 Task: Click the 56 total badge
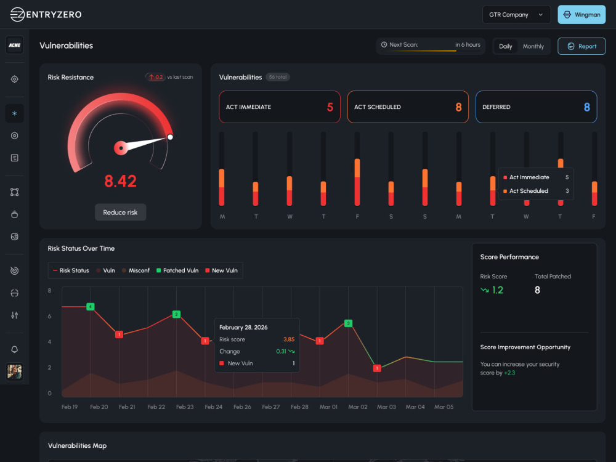pyautogui.click(x=278, y=77)
